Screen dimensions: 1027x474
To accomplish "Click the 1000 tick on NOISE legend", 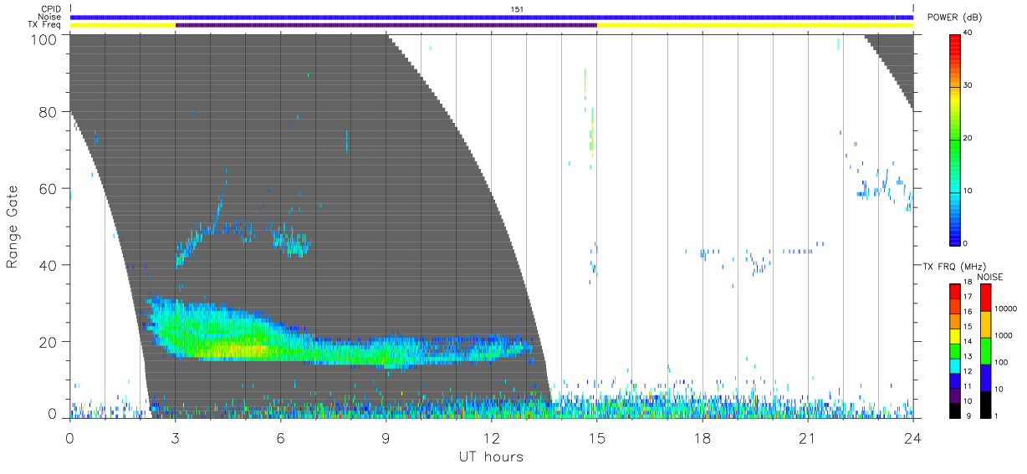I will [x=1004, y=335].
